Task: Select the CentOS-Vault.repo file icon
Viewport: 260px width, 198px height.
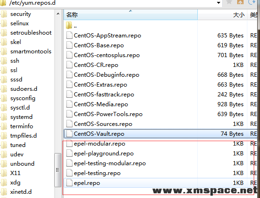Action: click(x=69, y=133)
